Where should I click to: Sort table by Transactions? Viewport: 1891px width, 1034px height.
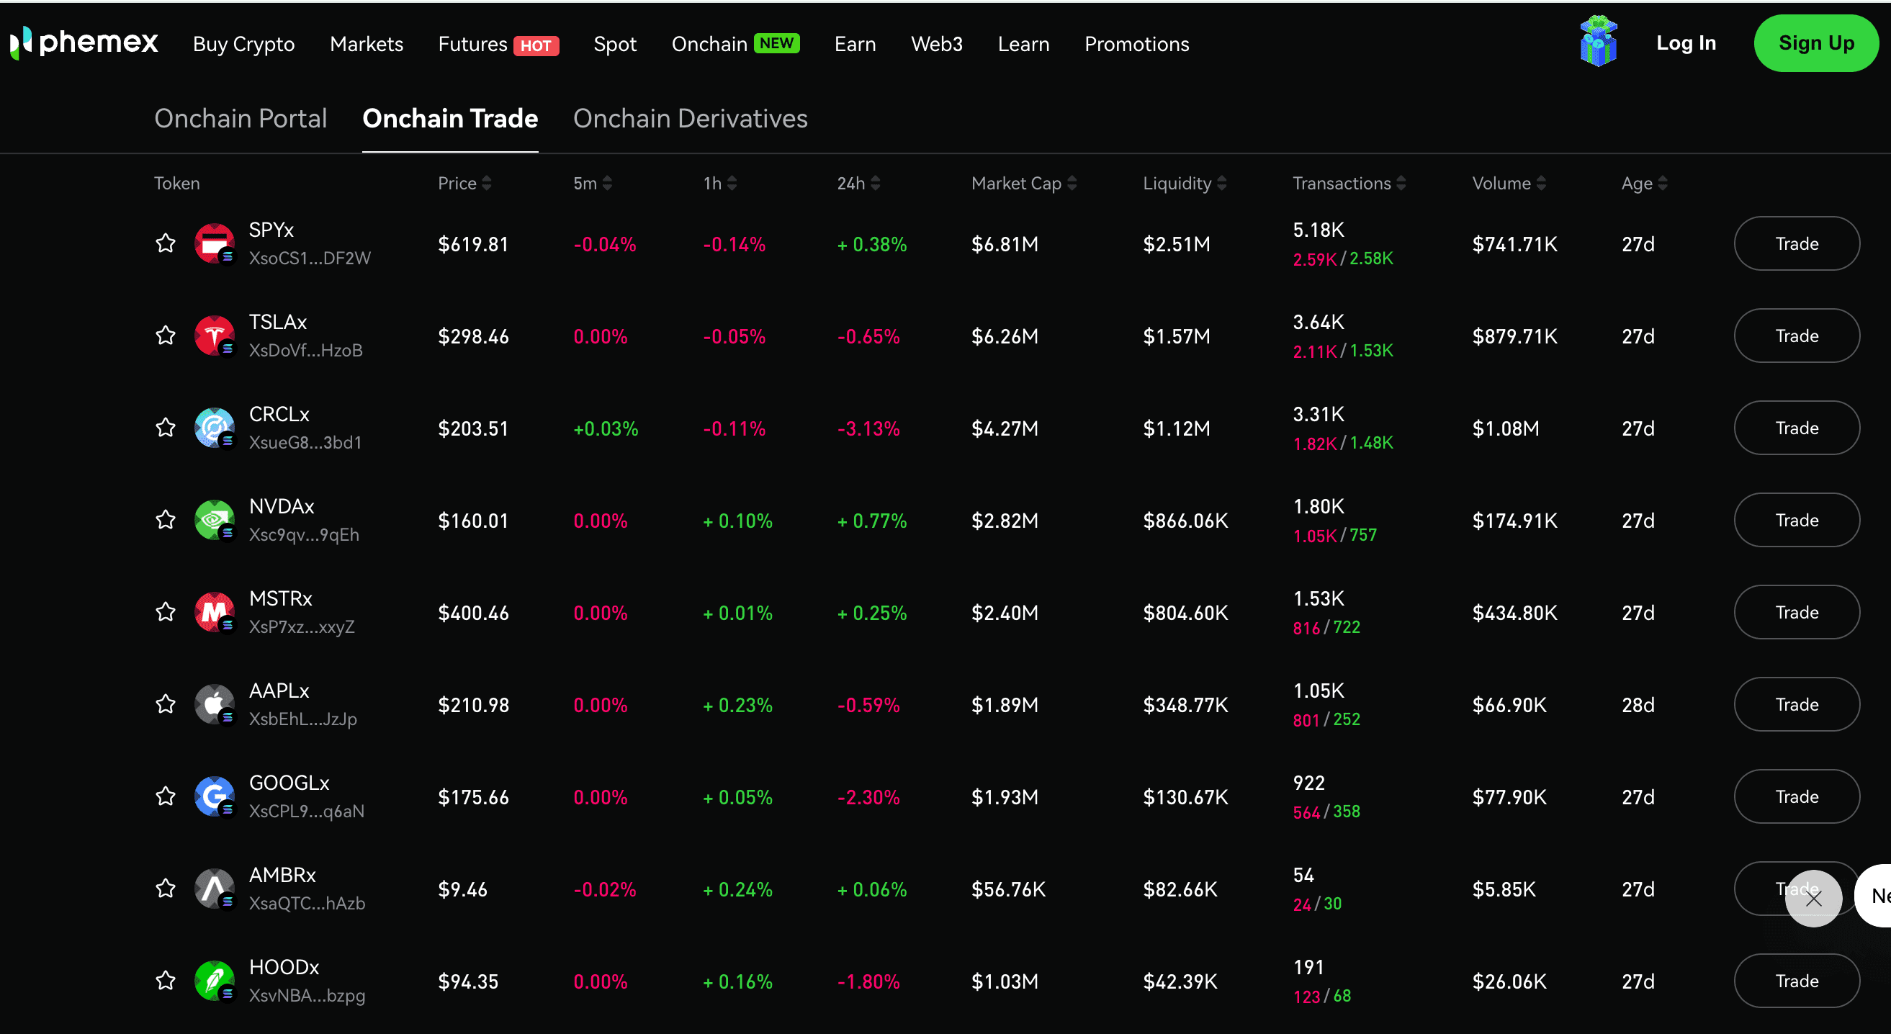(1349, 184)
